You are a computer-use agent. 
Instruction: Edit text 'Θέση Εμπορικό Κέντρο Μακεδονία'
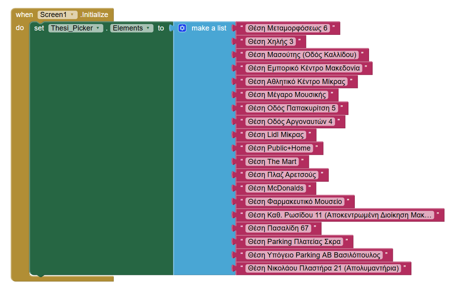point(304,68)
